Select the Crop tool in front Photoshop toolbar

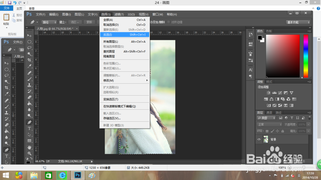pos(30,60)
